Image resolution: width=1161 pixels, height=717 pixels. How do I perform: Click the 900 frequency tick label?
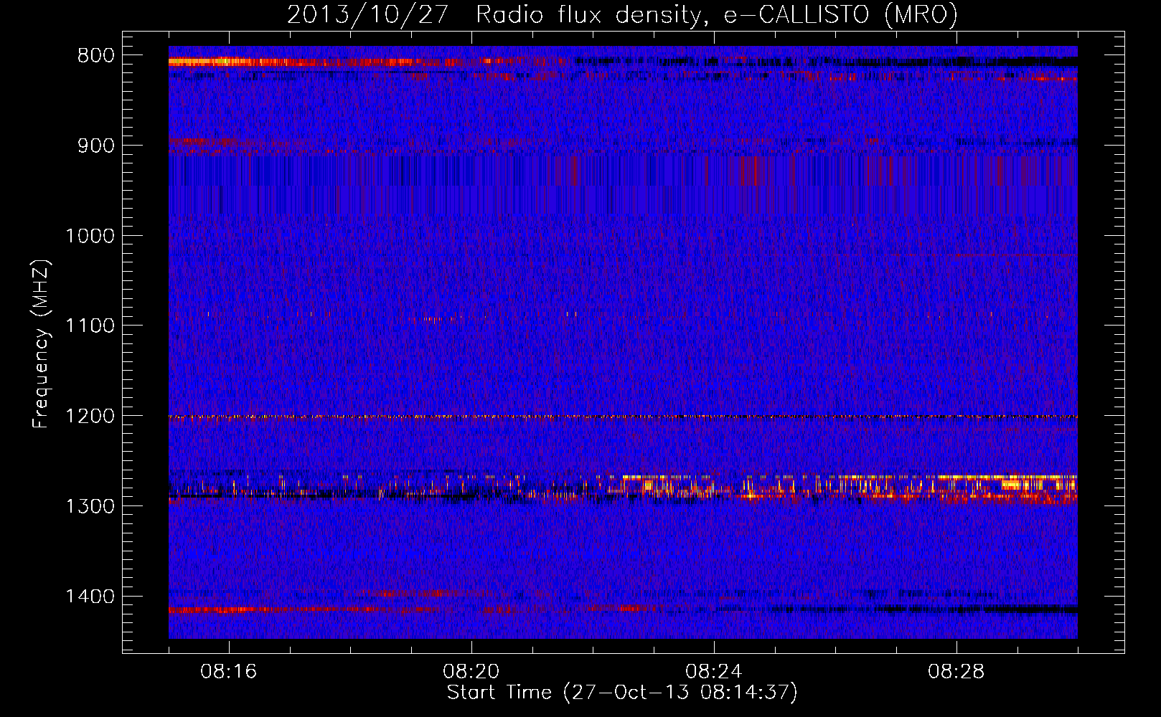95,146
